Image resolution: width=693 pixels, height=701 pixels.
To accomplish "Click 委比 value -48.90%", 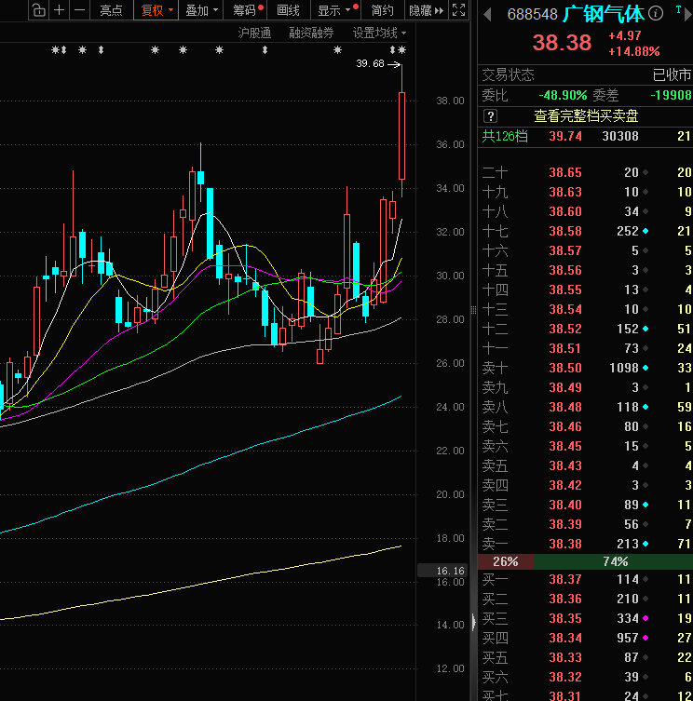I will pyautogui.click(x=563, y=95).
